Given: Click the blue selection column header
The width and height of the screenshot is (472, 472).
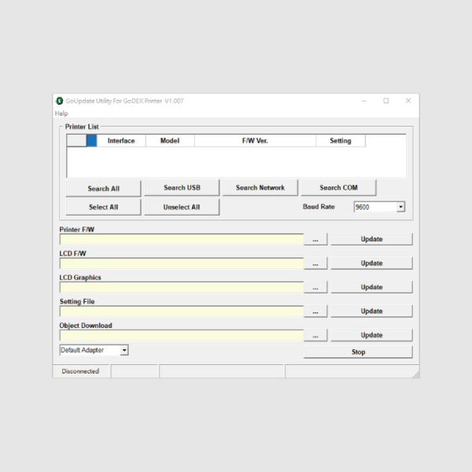Looking at the screenshot, I should [91, 141].
